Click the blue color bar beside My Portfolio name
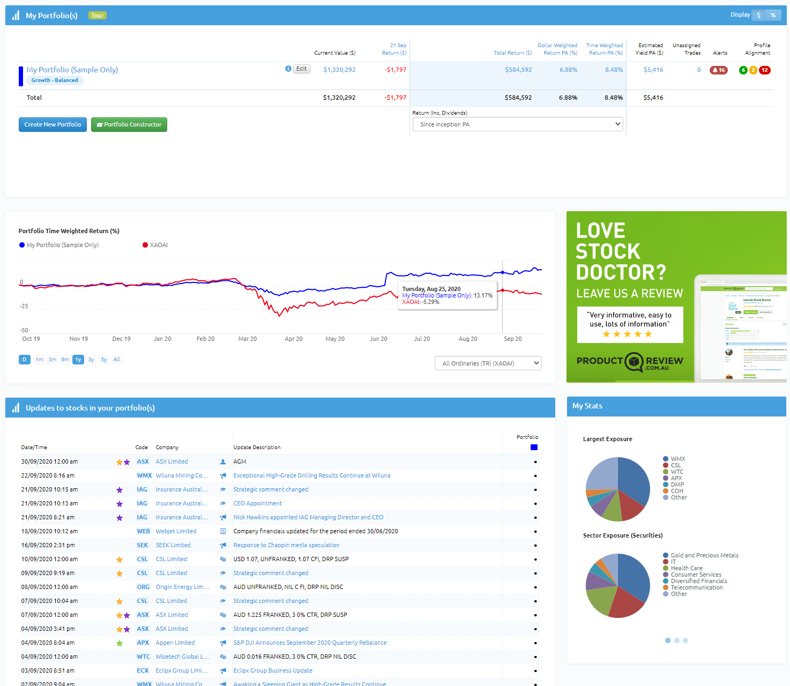Image resolution: width=790 pixels, height=686 pixels. tap(21, 76)
